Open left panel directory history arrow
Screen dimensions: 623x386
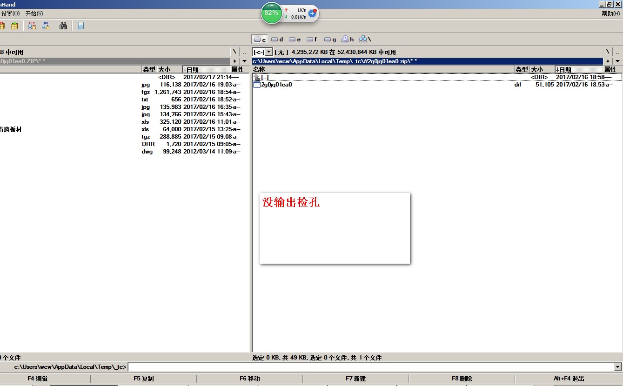point(245,61)
